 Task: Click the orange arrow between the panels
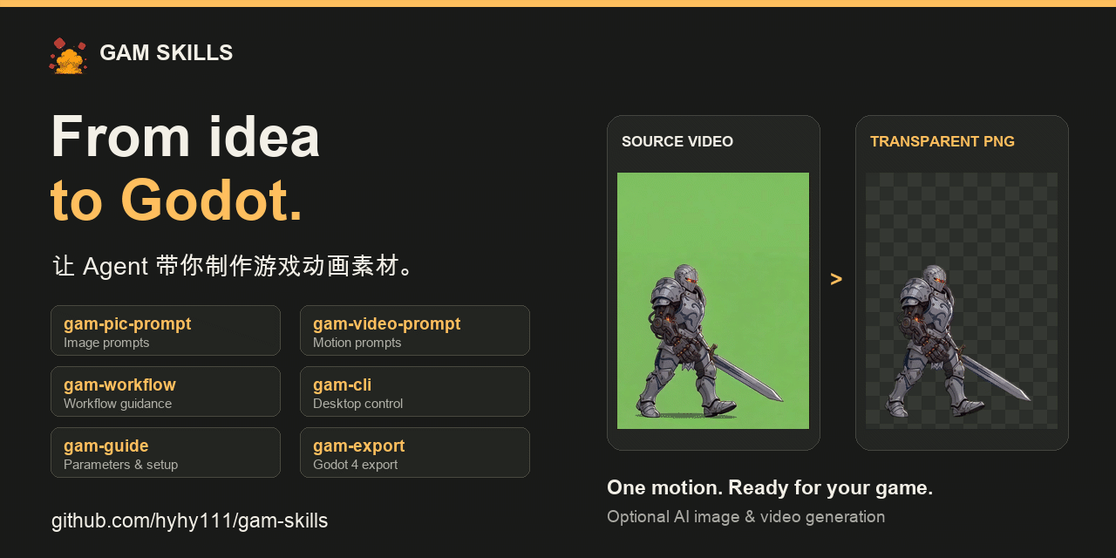836,279
